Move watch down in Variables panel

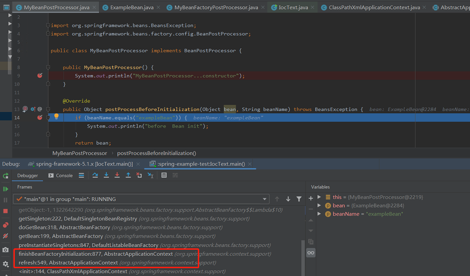311,231
